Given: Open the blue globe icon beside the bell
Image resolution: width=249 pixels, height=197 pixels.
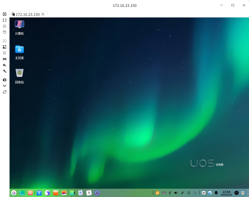Looking at the screenshot, I should click(x=210, y=193).
